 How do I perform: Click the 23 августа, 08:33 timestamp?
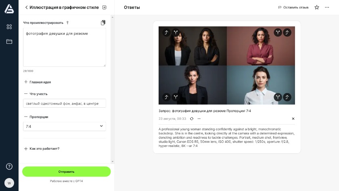pos(172,119)
